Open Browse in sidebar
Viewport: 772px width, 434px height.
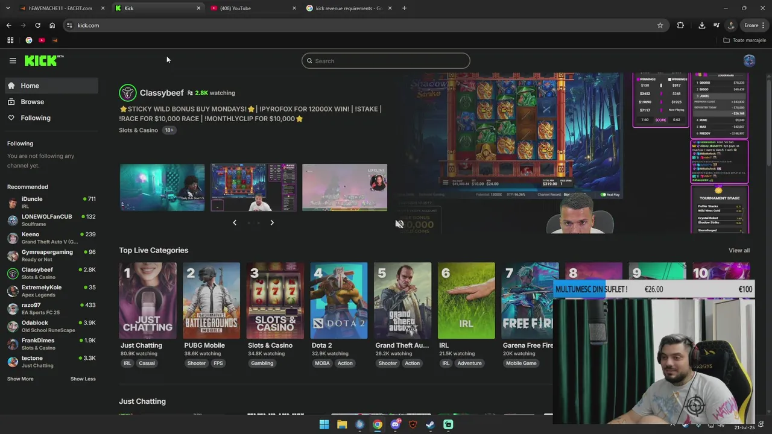coord(51,102)
